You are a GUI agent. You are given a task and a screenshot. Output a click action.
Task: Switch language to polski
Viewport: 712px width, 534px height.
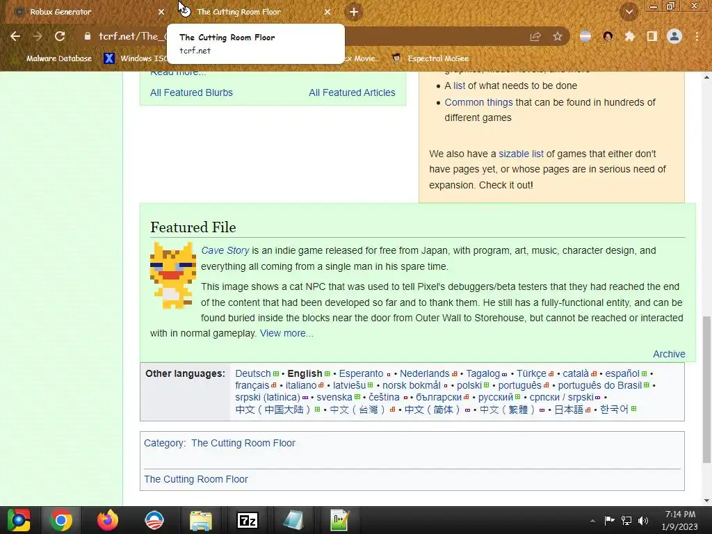(x=469, y=385)
